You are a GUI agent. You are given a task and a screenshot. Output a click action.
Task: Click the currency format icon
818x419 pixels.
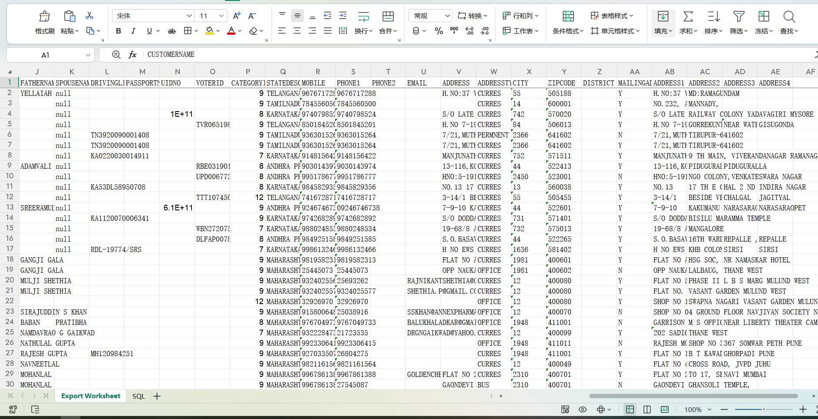[x=416, y=31]
